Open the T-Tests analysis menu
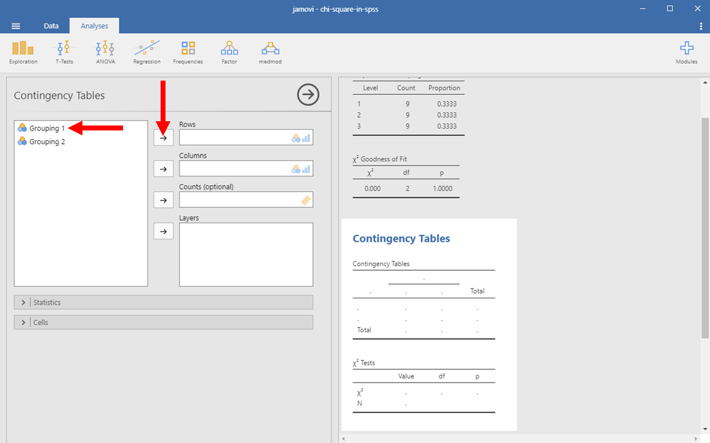This screenshot has width=710, height=443. [64, 52]
